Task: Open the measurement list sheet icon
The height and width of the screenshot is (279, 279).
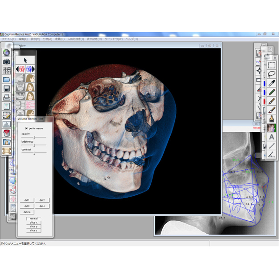Action: [7, 106]
